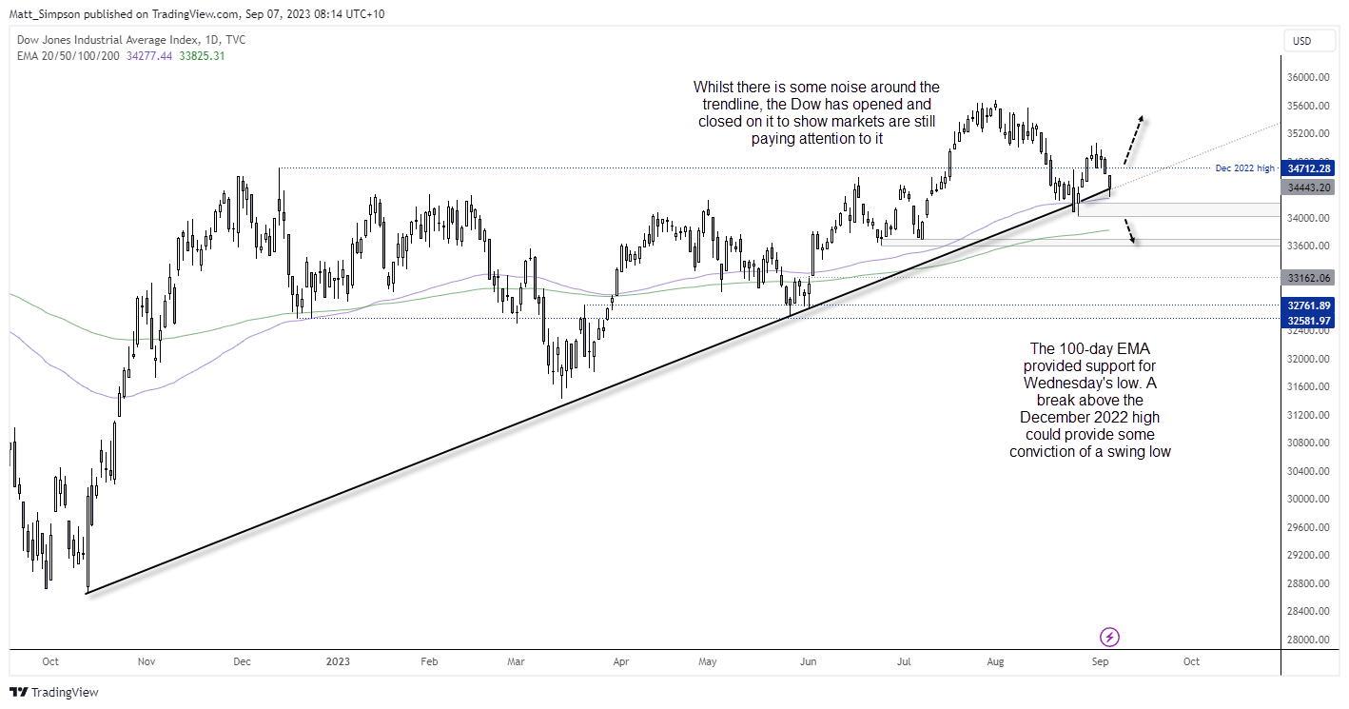Image resolution: width=1349 pixels, height=709 pixels.
Task: Click the 30000.00 price axis tick
Action: coord(1309,499)
